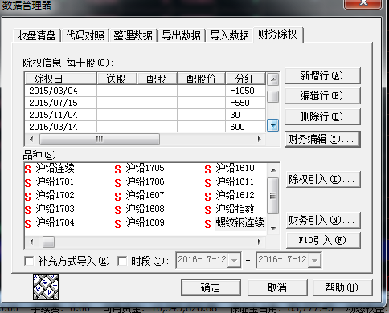Image resolution: width=389 pixels, height=313 pixels.
Task: Click the S icon beside 沪铅1704
Action: 27,224
